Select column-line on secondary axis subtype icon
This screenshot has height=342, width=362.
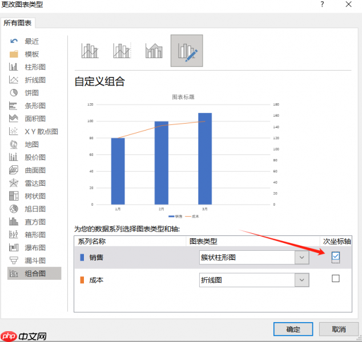pos(122,51)
